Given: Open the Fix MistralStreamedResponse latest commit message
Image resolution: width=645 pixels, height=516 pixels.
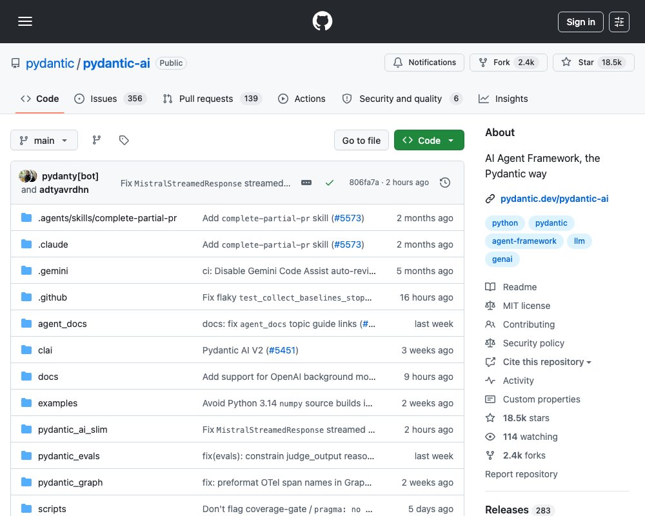Looking at the screenshot, I should coord(205,183).
